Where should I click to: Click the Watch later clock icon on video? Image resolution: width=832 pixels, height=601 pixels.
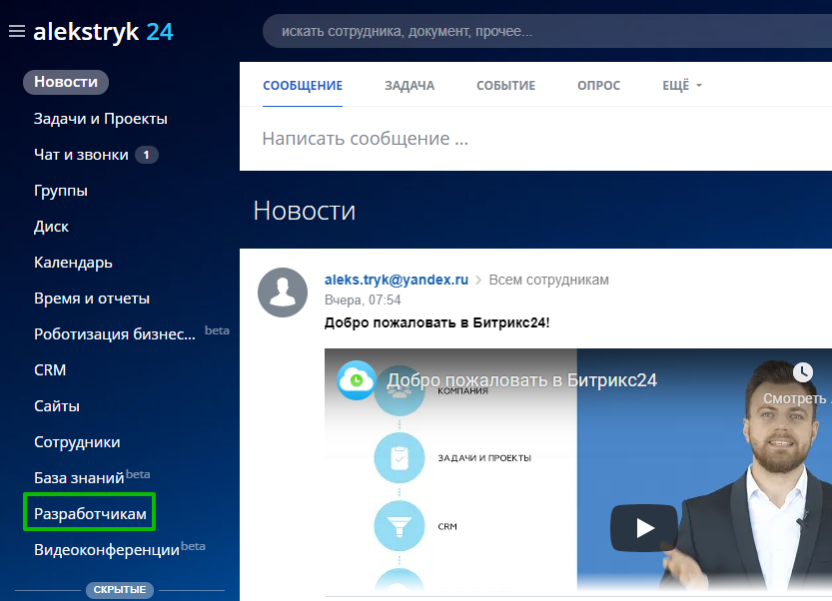tap(803, 371)
